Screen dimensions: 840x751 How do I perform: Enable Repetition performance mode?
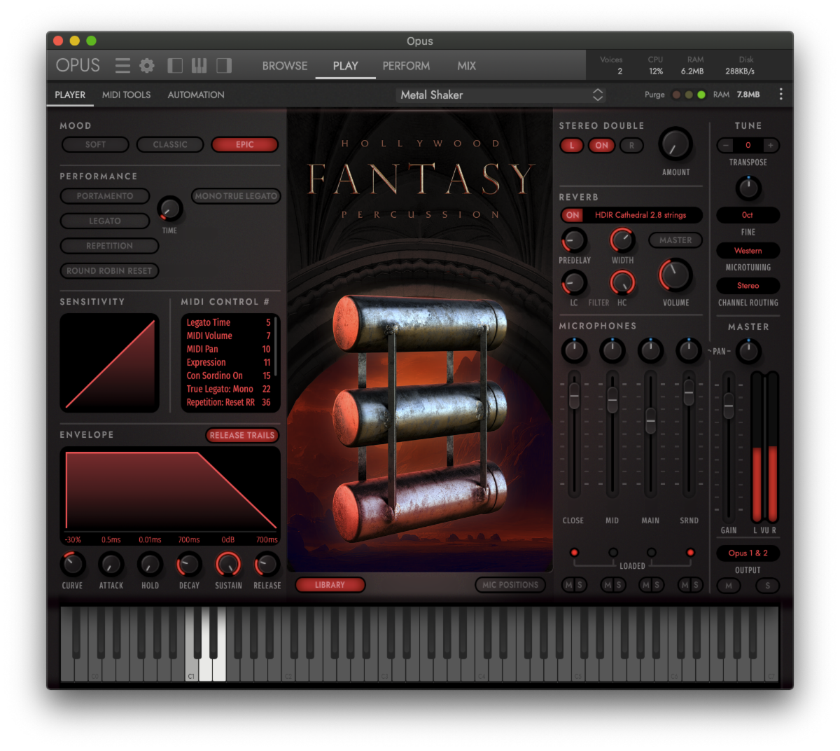pos(109,246)
